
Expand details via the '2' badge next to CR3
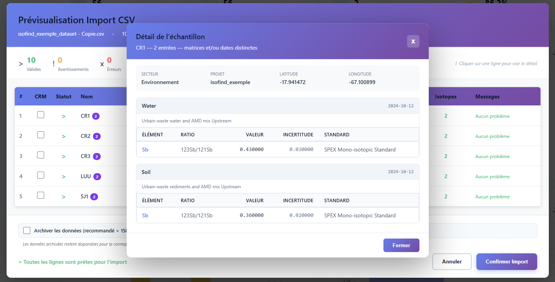point(96,156)
